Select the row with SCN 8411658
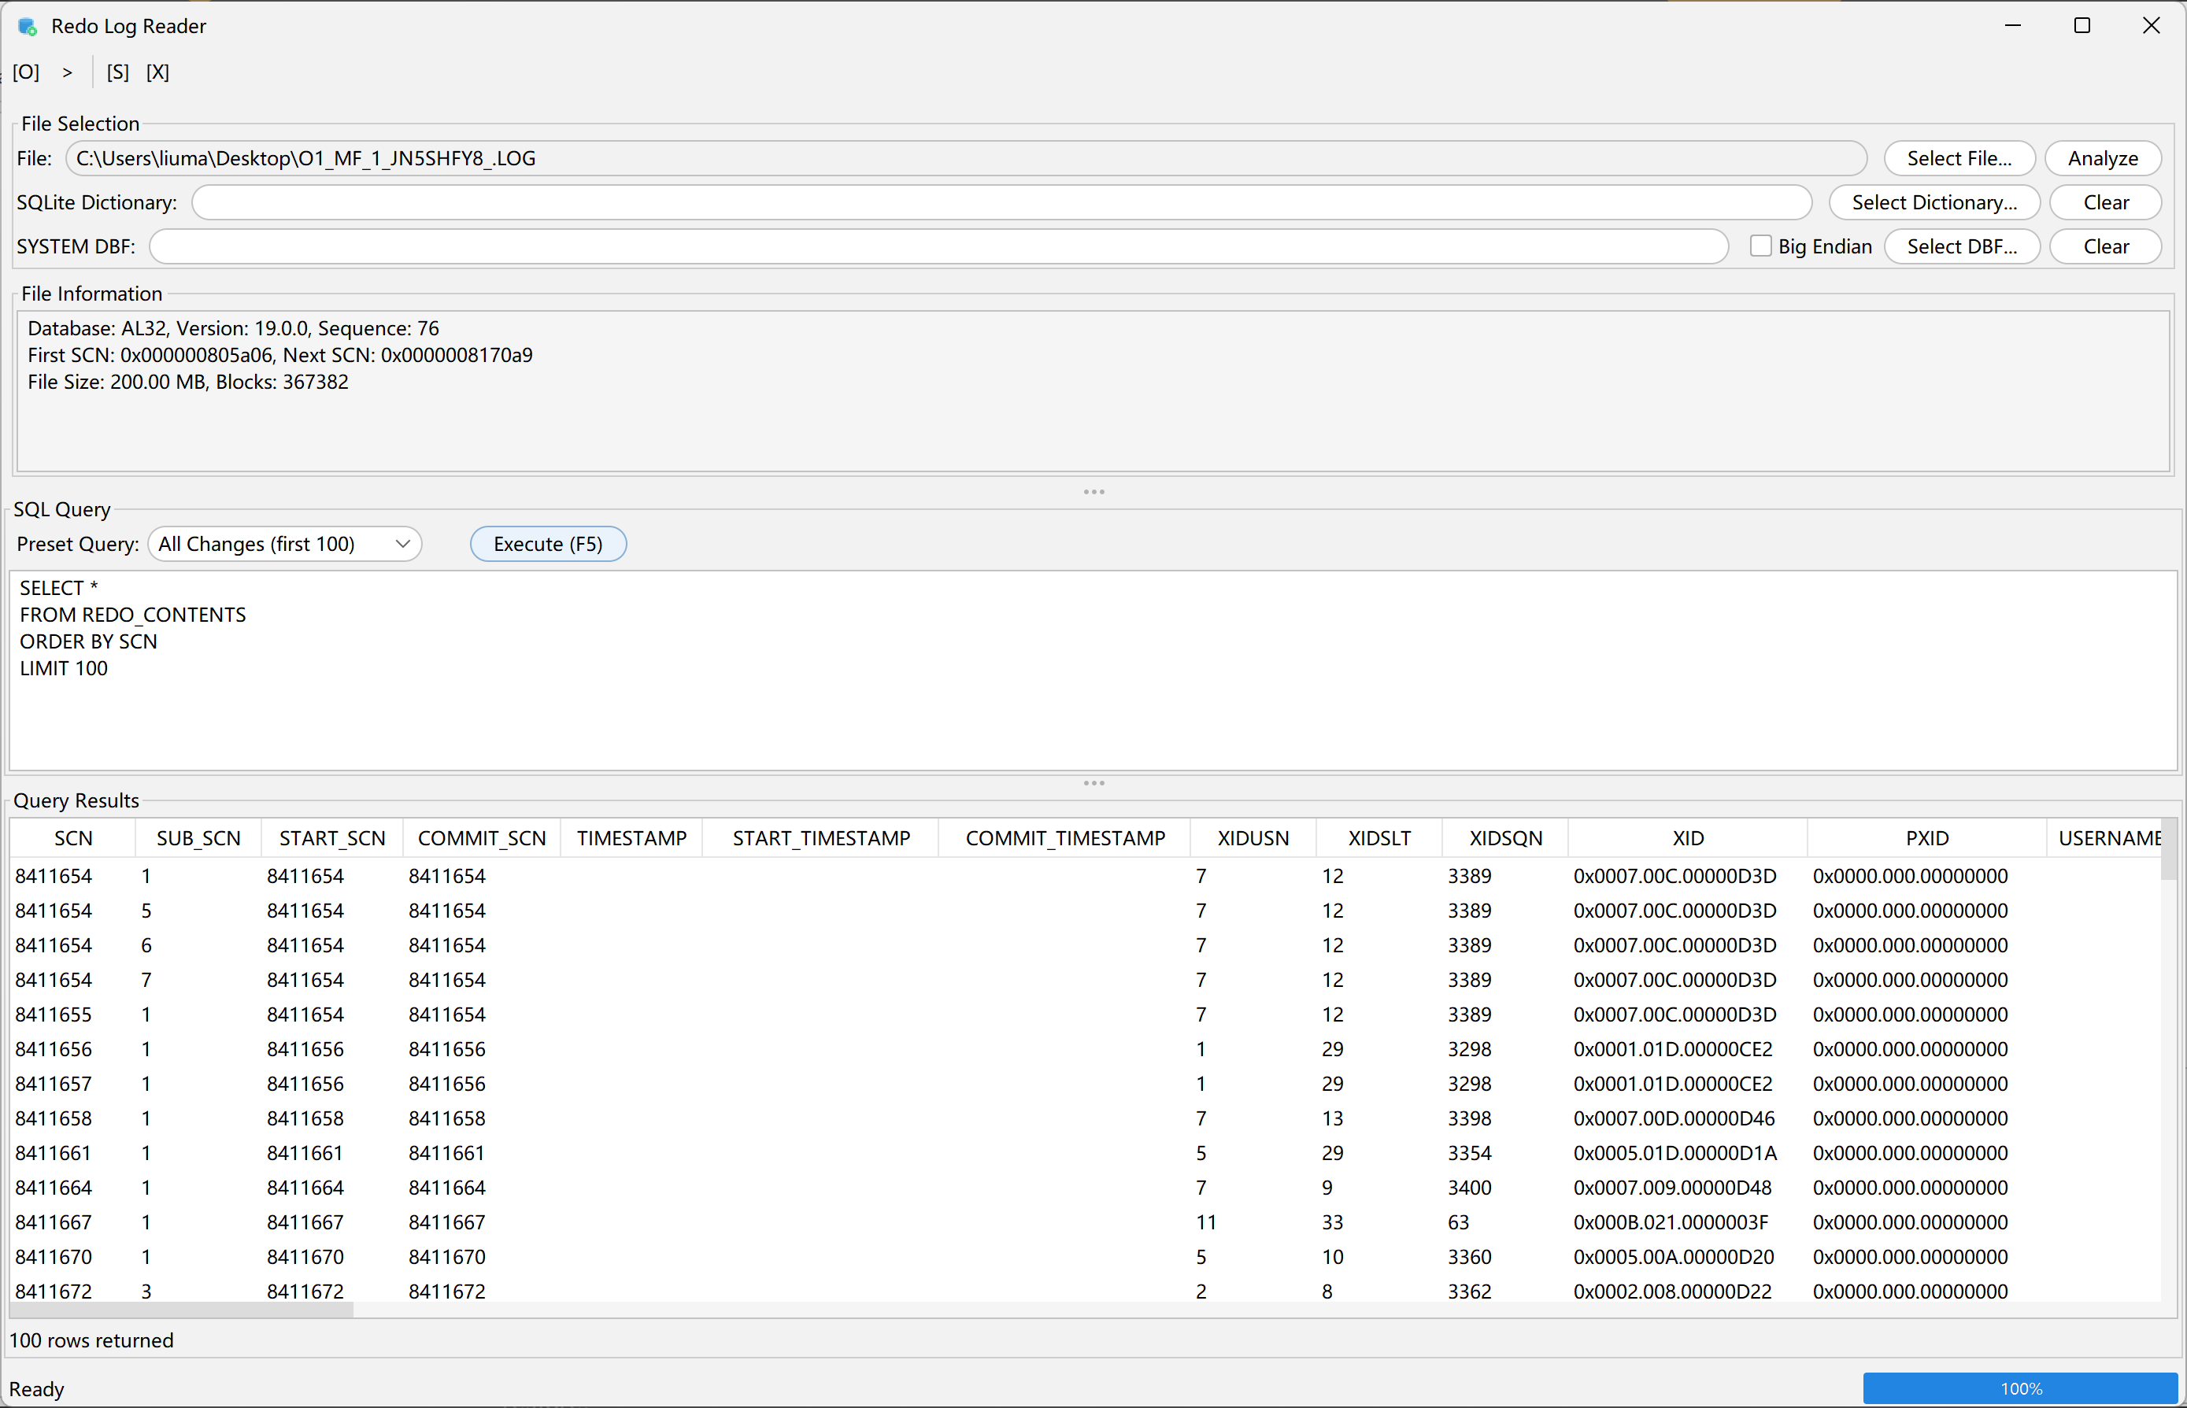This screenshot has height=1408, width=2187. coord(1086,1118)
